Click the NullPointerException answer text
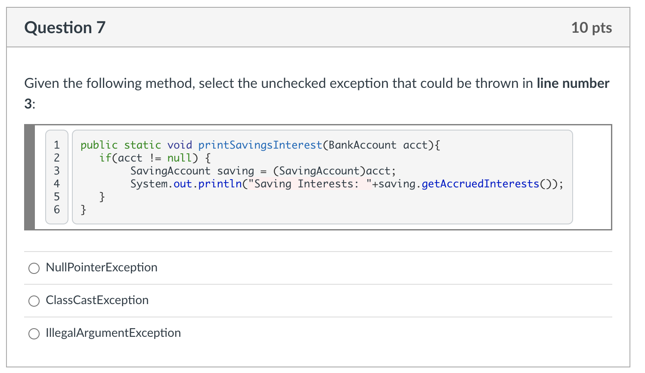The height and width of the screenshot is (373, 645). coord(102,267)
